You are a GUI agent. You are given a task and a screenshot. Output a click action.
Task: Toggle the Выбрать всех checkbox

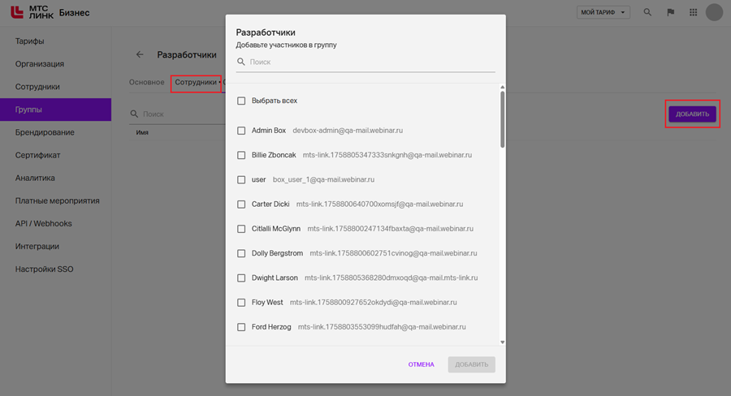pyautogui.click(x=241, y=101)
